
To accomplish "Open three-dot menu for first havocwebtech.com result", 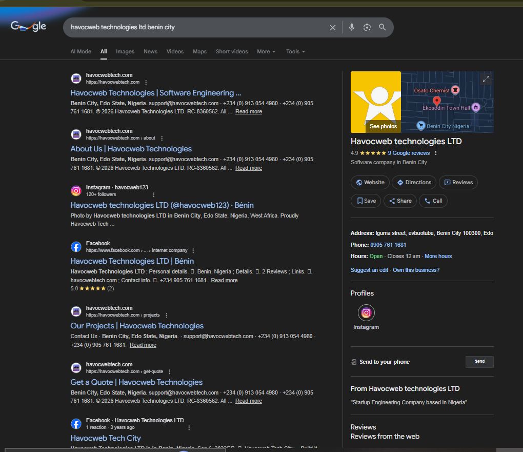I will click(x=146, y=82).
